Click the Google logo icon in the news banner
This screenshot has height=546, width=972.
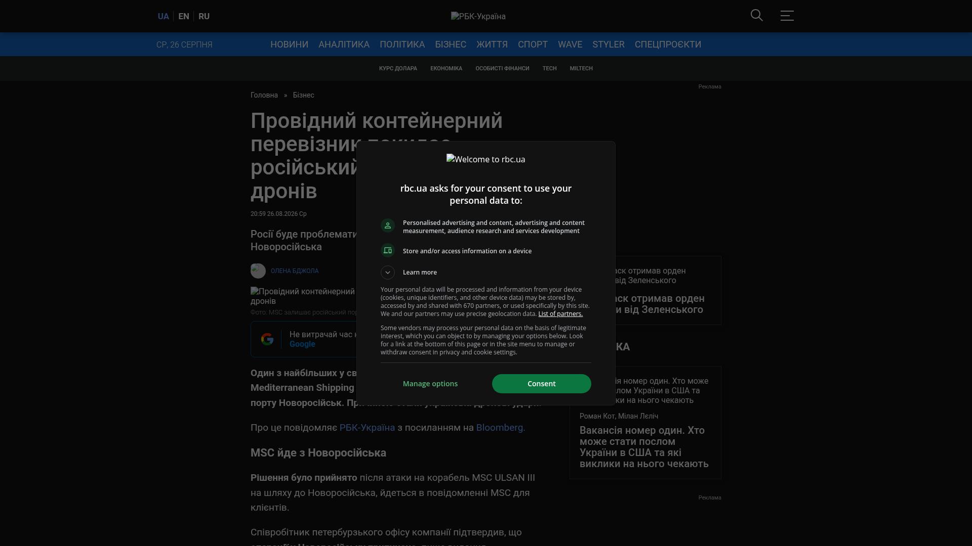(x=267, y=339)
